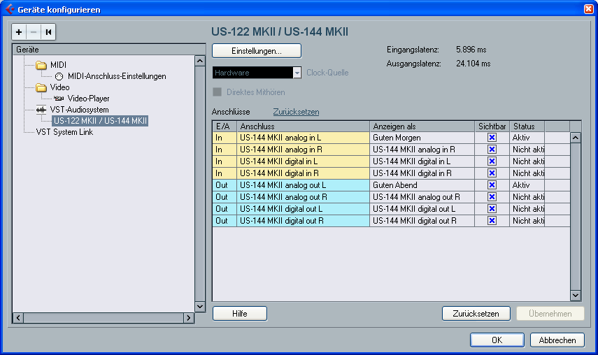Click display name US-144 MKII digital in L
598x355 pixels.
(422, 161)
